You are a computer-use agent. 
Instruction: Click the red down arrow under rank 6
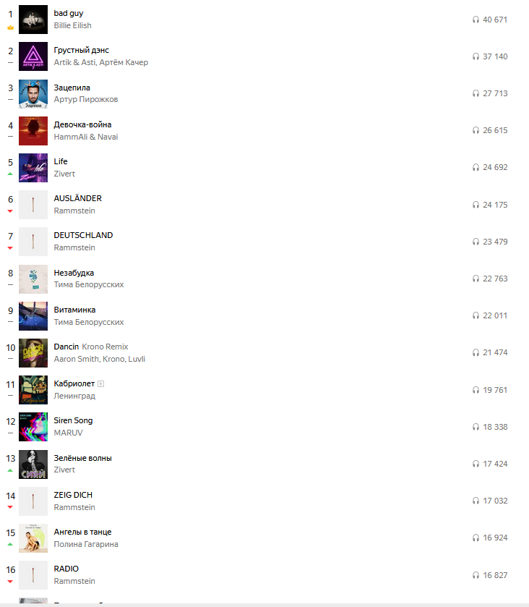point(10,211)
